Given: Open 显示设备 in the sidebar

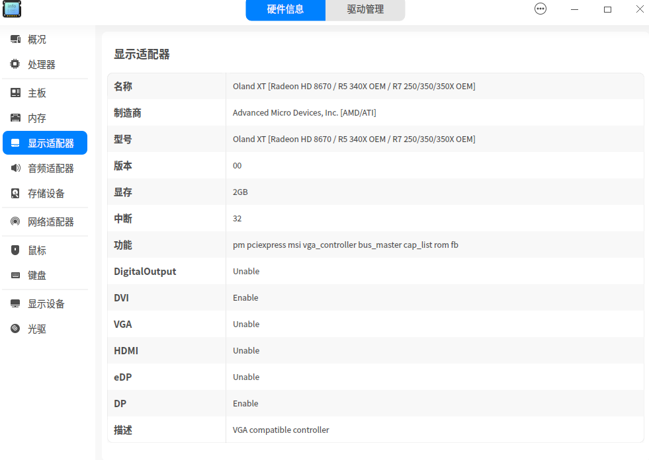Looking at the screenshot, I should click(x=45, y=304).
